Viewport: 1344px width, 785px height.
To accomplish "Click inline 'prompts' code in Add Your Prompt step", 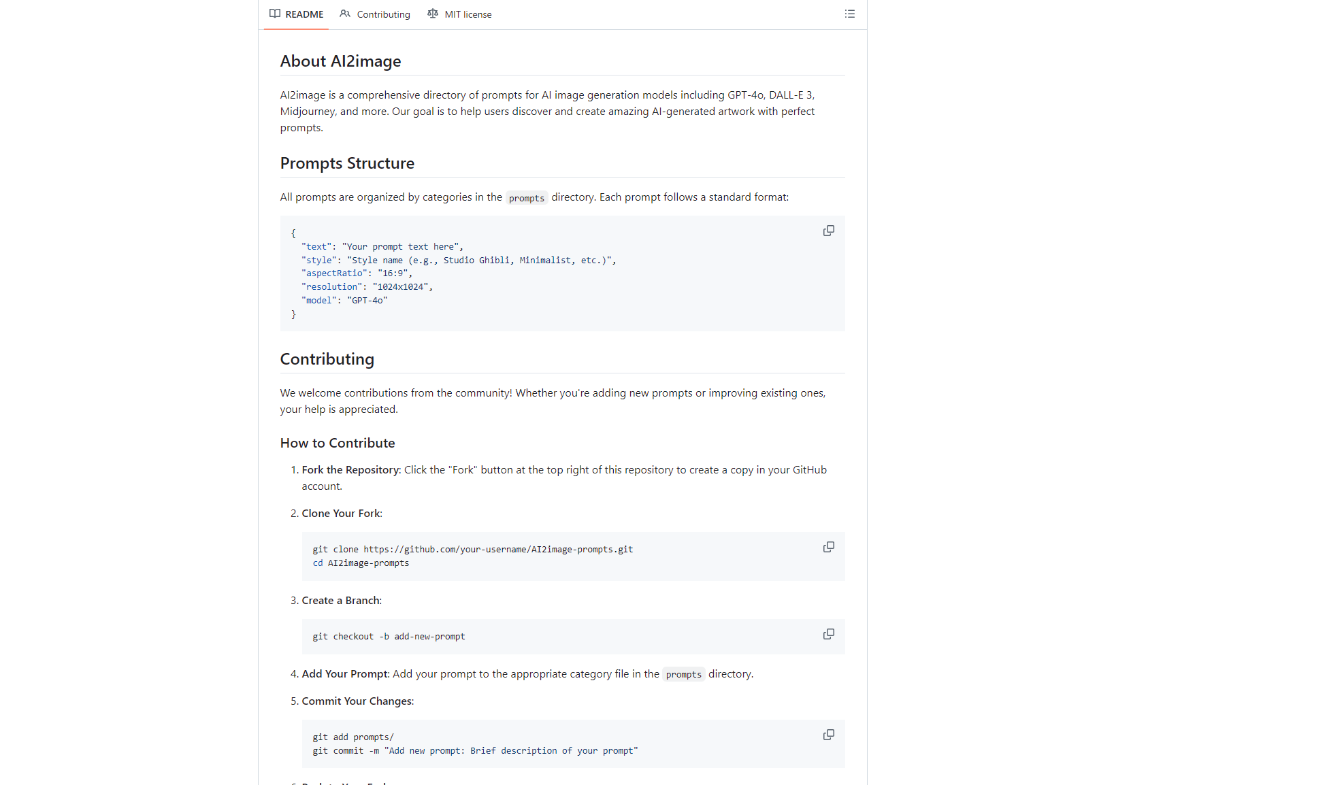I will click(x=683, y=674).
